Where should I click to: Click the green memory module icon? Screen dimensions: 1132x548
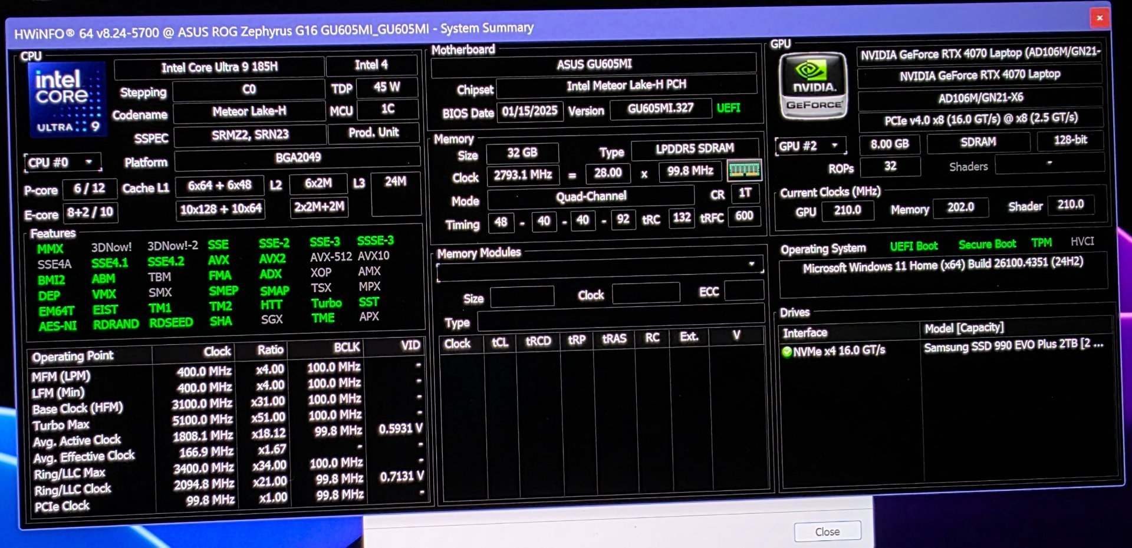tap(744, 171)
